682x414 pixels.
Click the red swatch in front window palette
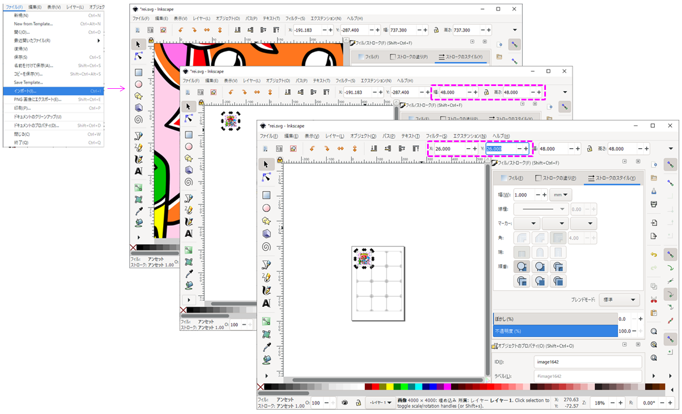tap(375, 387)
